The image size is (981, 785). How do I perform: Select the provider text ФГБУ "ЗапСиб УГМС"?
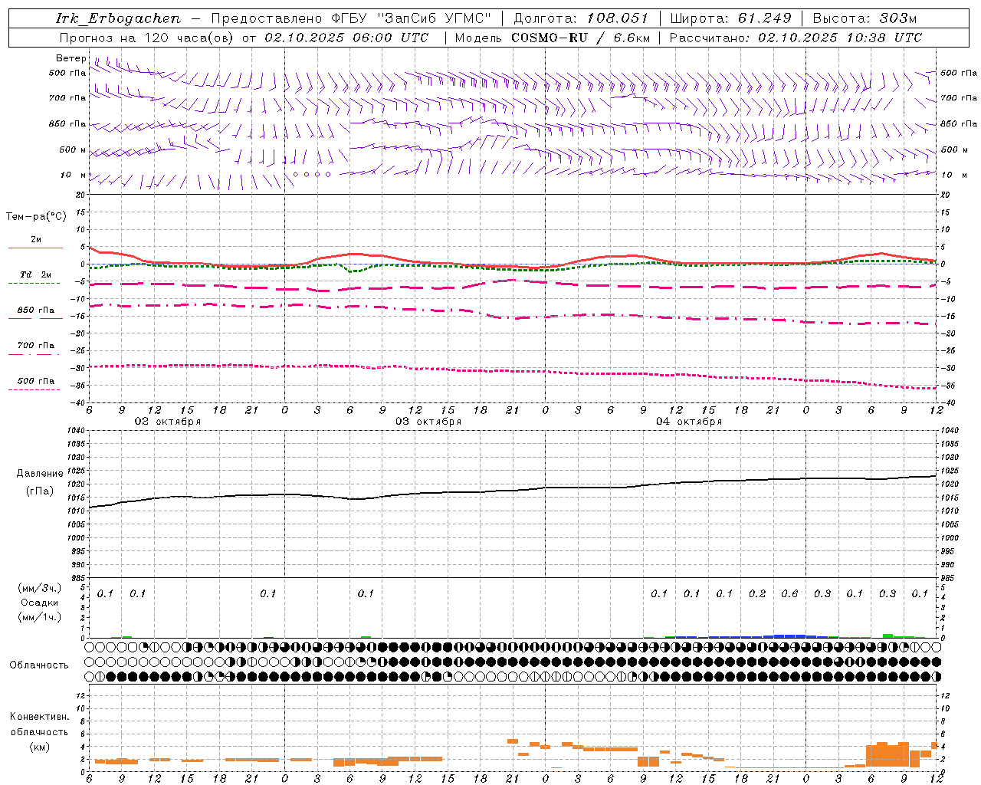click(411, 18)
